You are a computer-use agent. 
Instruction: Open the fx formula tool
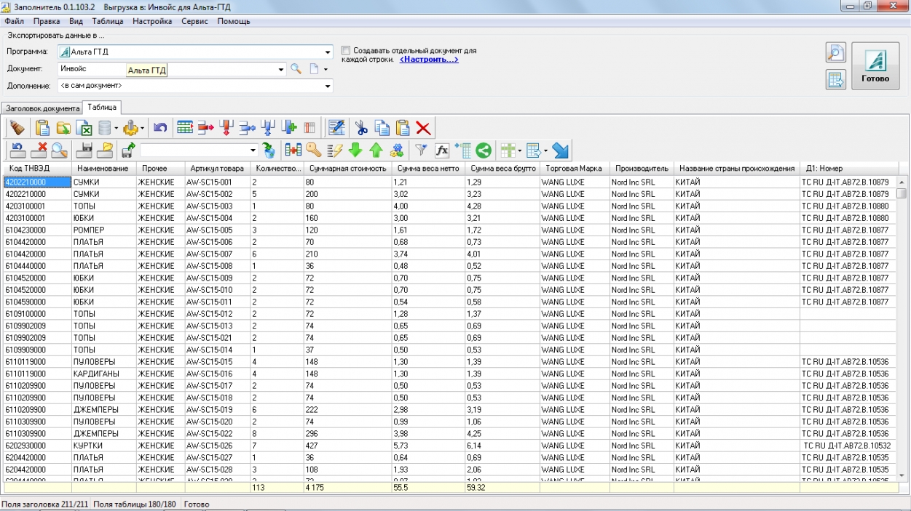click(x=442, y=150)
